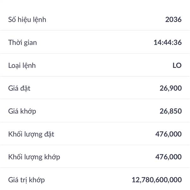Tap the Giá đặt row
The width and height of the screenshot is (190, 190).
(95, 88)
